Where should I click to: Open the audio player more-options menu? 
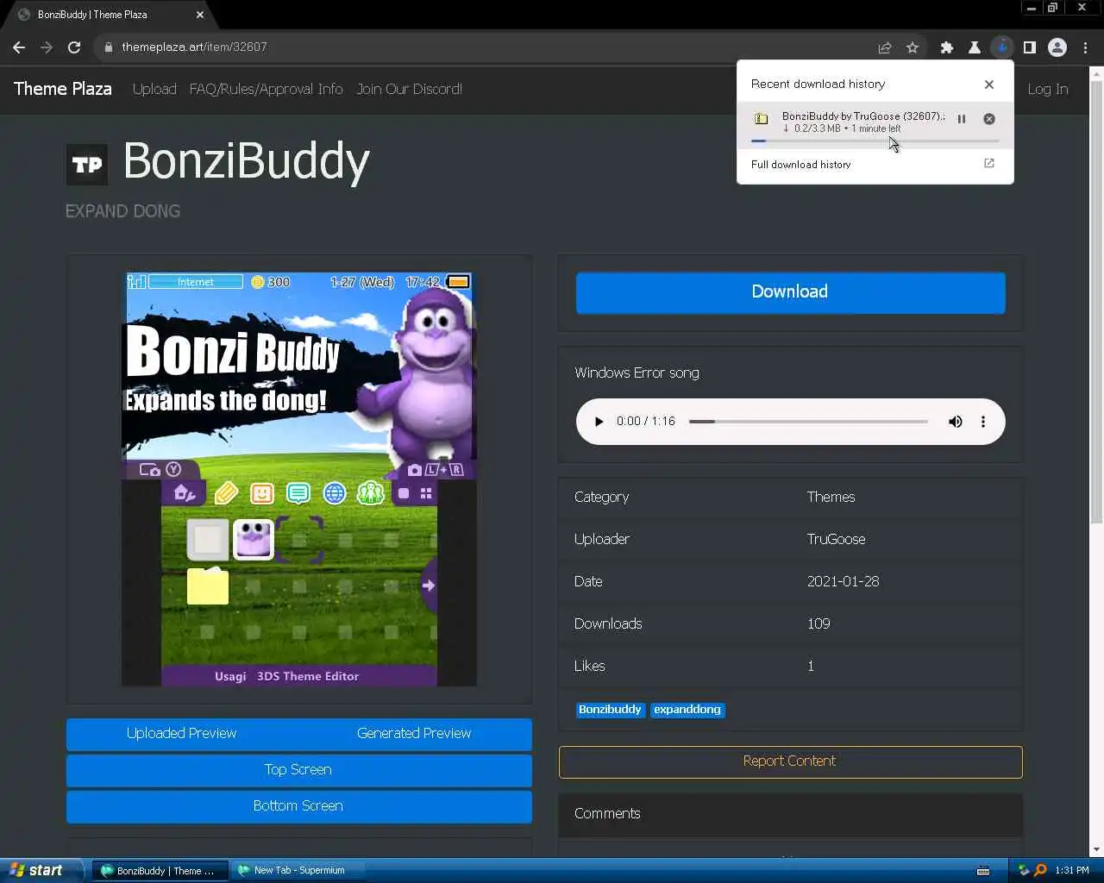[982, 422]
